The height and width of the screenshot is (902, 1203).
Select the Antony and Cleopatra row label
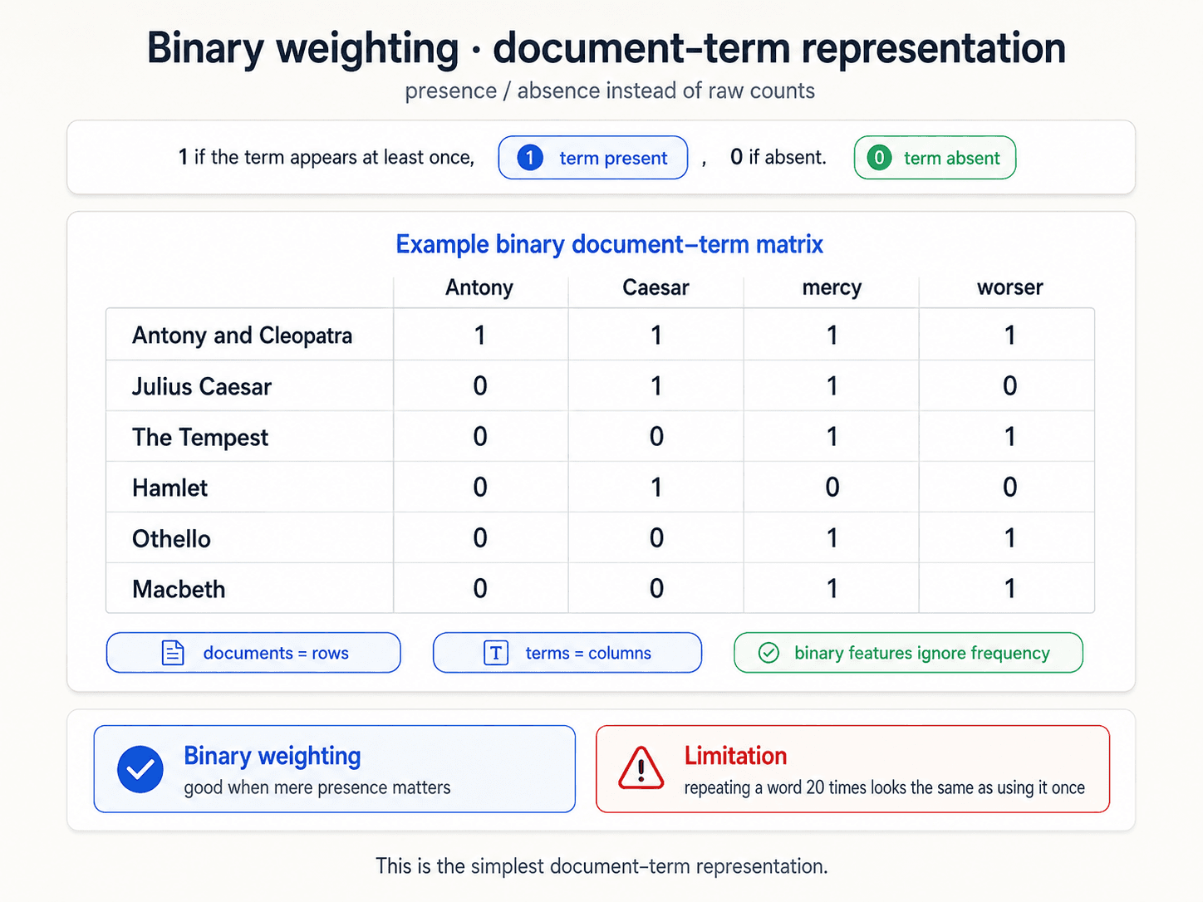click(242, 336)
